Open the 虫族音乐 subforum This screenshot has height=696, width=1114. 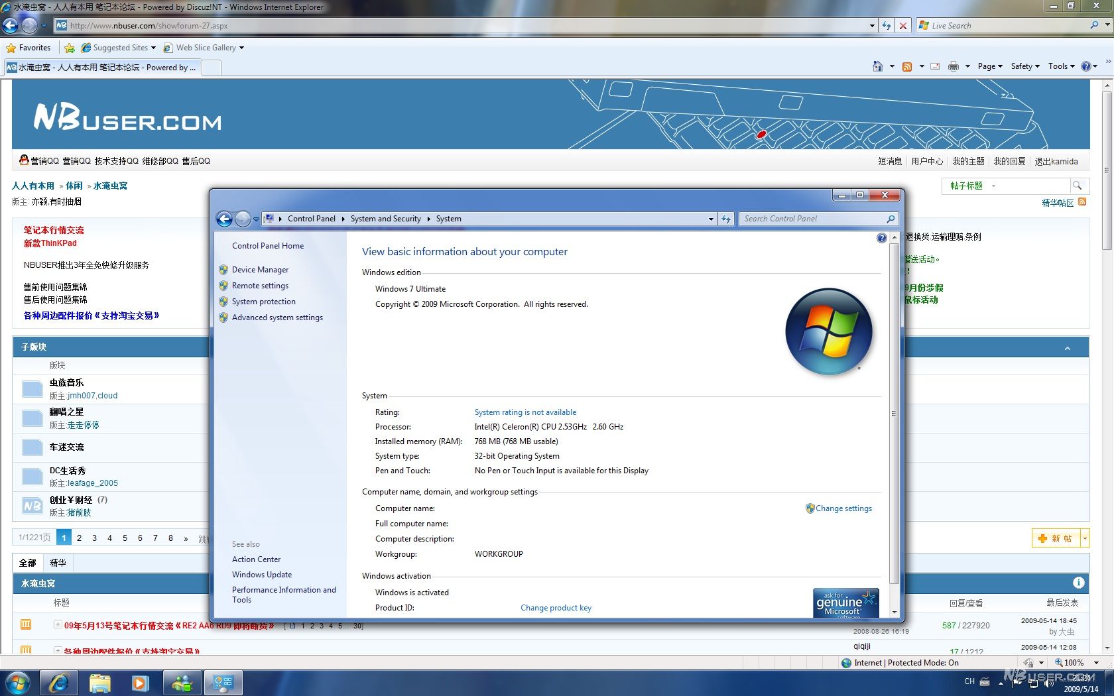pos(66,382)
